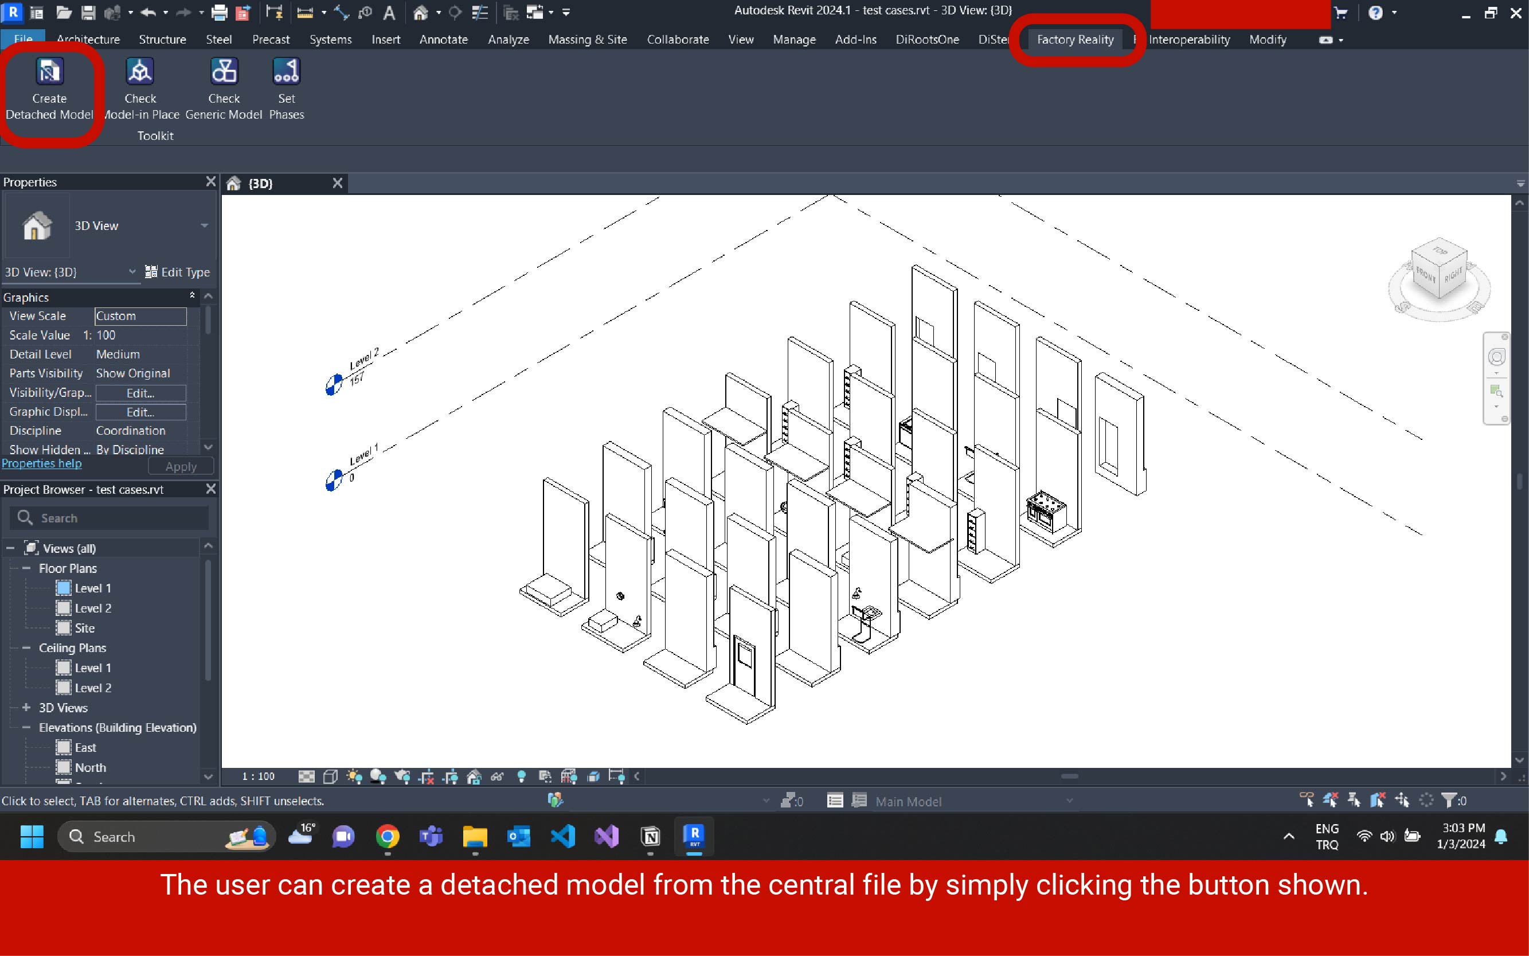Click Temporary Hide/Isolate glasses icon
The image size is (1529, 956).
(x=498, y=776)
